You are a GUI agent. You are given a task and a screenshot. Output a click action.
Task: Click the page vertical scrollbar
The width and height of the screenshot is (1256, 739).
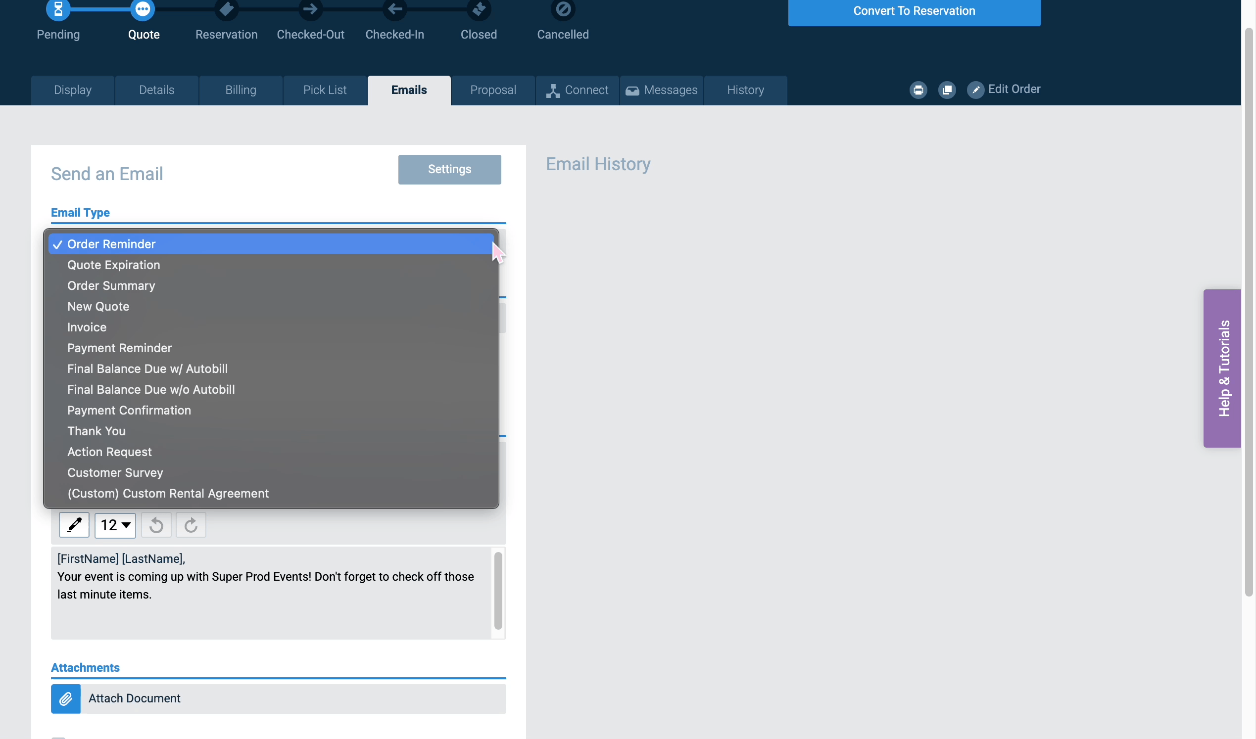click(1249, 312)
